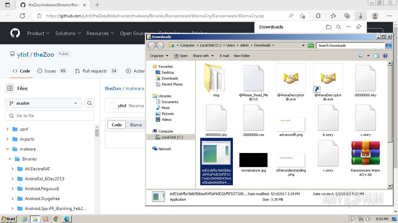Click the Search Downloads input field
This screenshot has width=398, height=223.
pos(350,46)
